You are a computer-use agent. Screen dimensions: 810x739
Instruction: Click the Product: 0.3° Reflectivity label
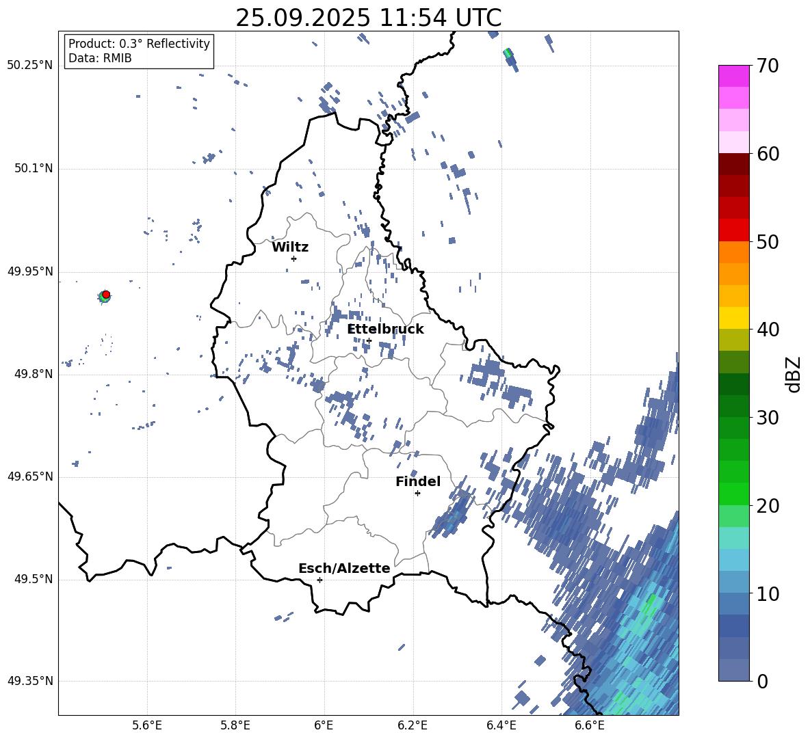click(139, 44)
